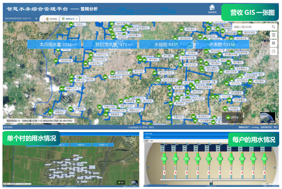Click the grid layers icon on map toolbar
The width and height of the screenshot is (282, 189).
[x=274, y=43]
